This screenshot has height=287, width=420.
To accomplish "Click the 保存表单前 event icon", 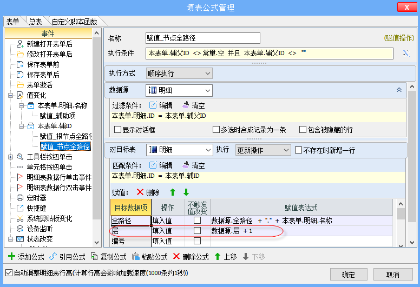I will point(20,64).
